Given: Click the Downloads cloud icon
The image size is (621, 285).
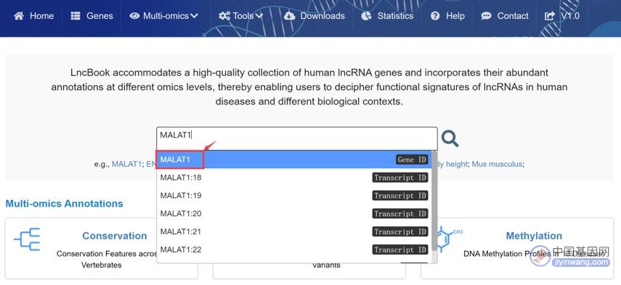Looking at the screenshot, I should coord(290,16).
